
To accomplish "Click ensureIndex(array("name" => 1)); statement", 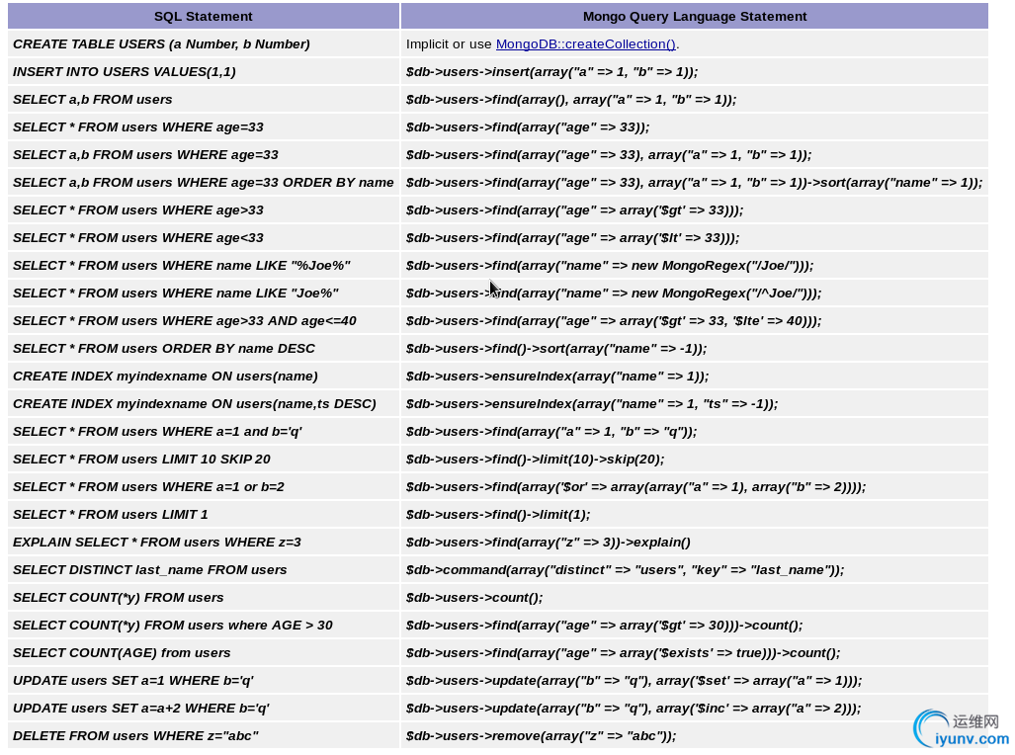I will click(x=695, y=377).
